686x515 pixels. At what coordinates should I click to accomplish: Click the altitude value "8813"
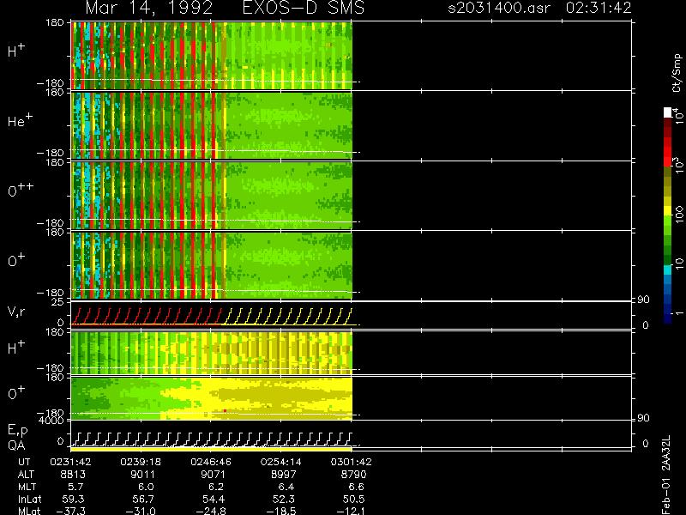click(x=73, y=475)
